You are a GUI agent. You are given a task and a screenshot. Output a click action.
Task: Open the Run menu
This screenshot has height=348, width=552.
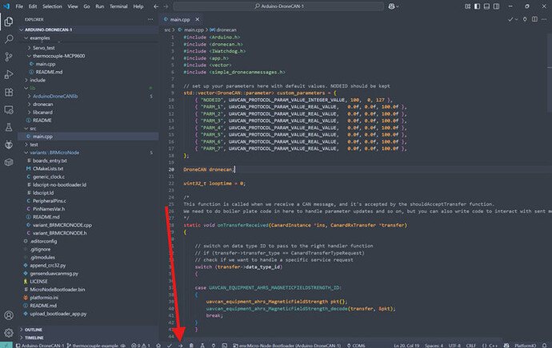pos(100,6)
